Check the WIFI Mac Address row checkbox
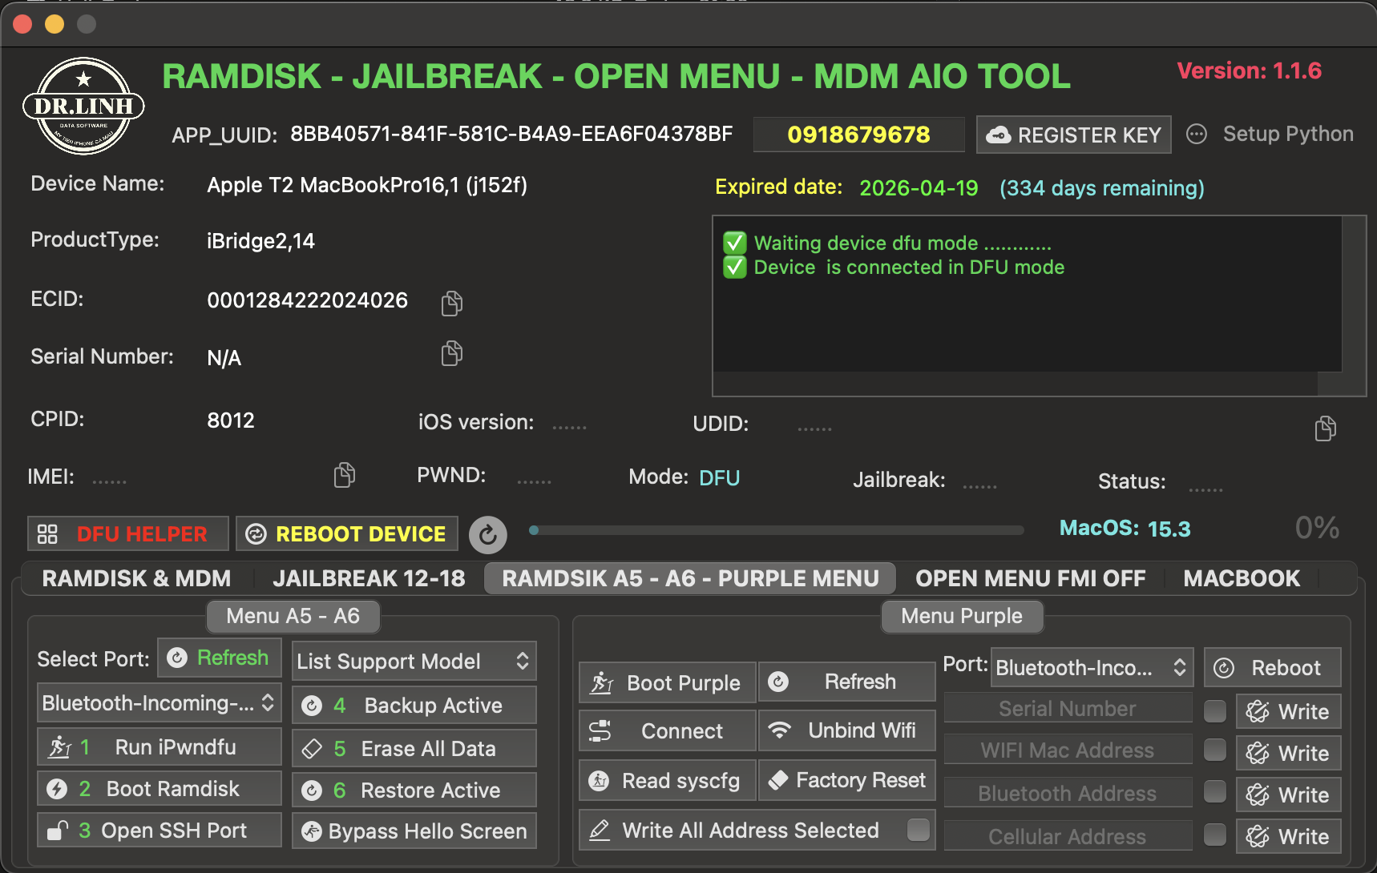 pos(1215,750)
